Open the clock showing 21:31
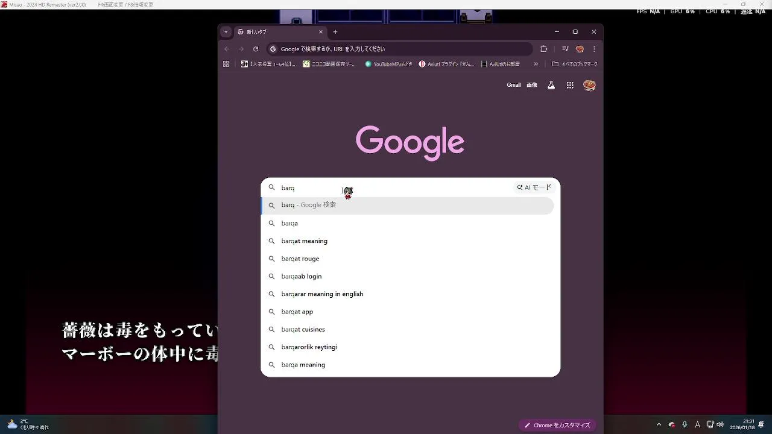Image resolution: width=772 pixels, height=434 pixels. click(742, 424)
